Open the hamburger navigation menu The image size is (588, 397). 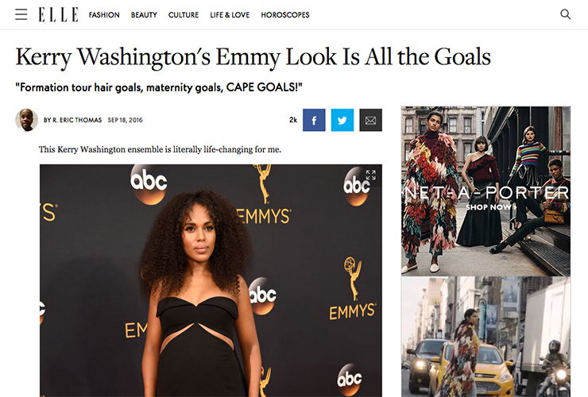21,14
